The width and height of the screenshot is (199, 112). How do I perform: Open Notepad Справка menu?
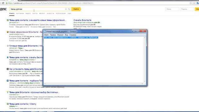tap(73, 35)
